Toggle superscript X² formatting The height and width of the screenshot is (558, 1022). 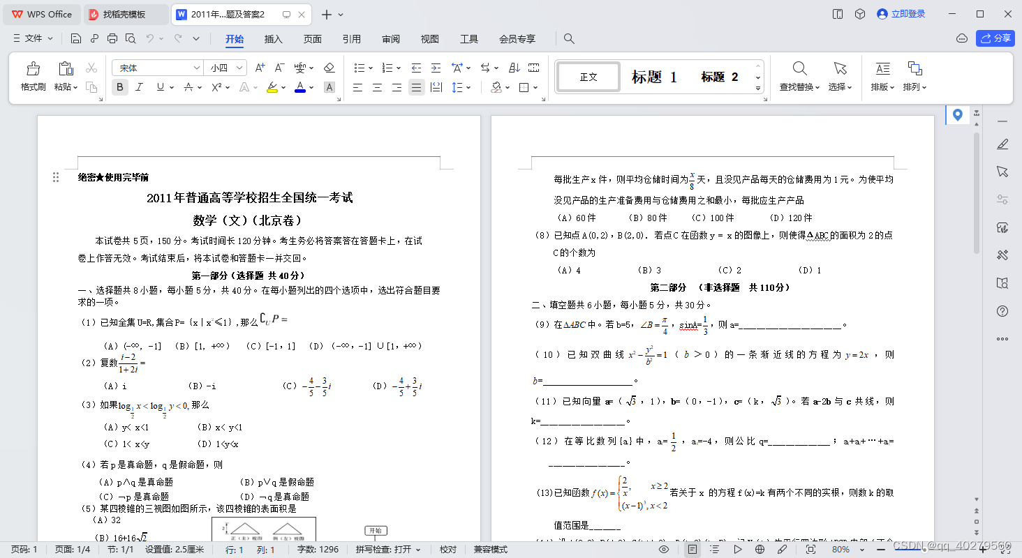pyautogui.click(x=218, y=86)
